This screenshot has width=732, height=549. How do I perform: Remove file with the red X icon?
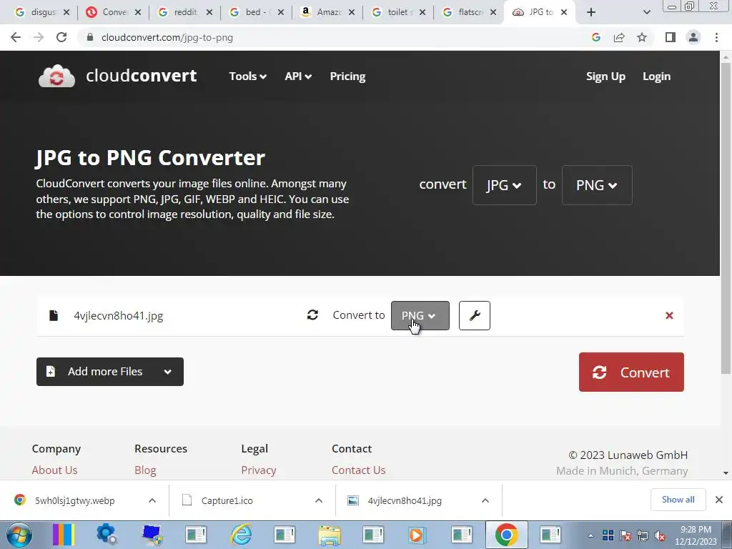point(669,315)
